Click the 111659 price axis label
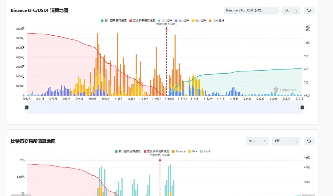Viewport: 333px width, 196px height. coord(117,99)
